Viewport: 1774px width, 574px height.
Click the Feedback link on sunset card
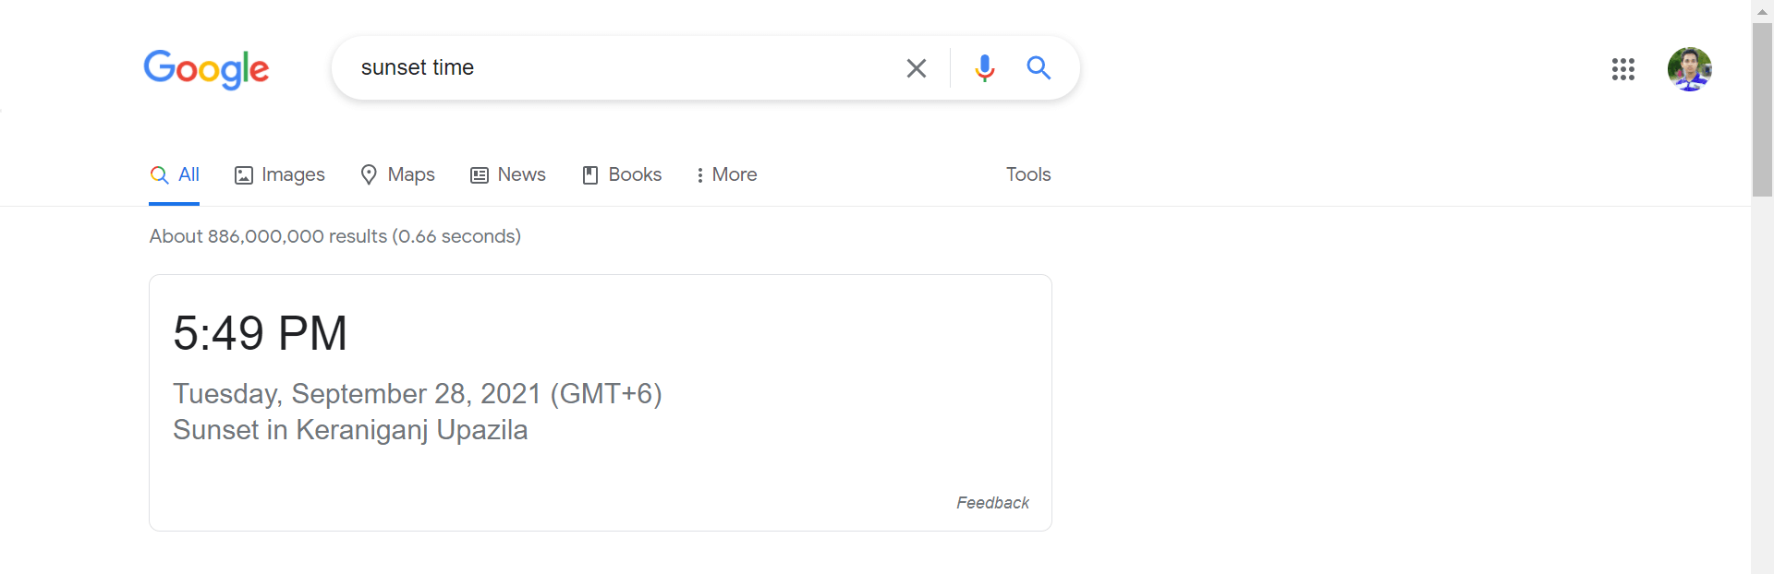click(992, 503)
